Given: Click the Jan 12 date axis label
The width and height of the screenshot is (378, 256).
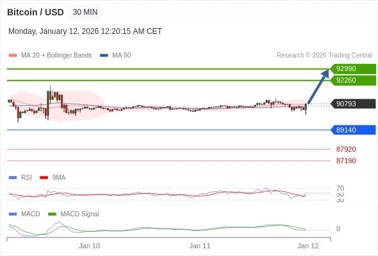Looking at the screenshot, I should (x=308, y=246).
